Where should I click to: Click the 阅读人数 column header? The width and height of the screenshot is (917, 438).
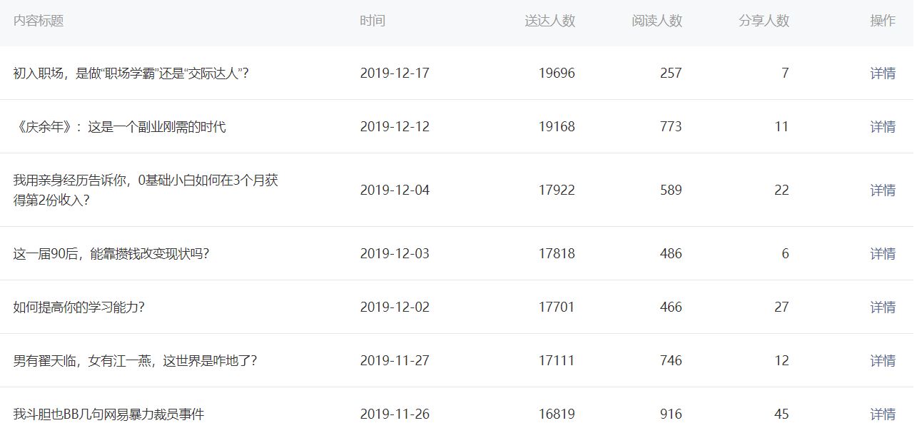[x=657, y=21]
